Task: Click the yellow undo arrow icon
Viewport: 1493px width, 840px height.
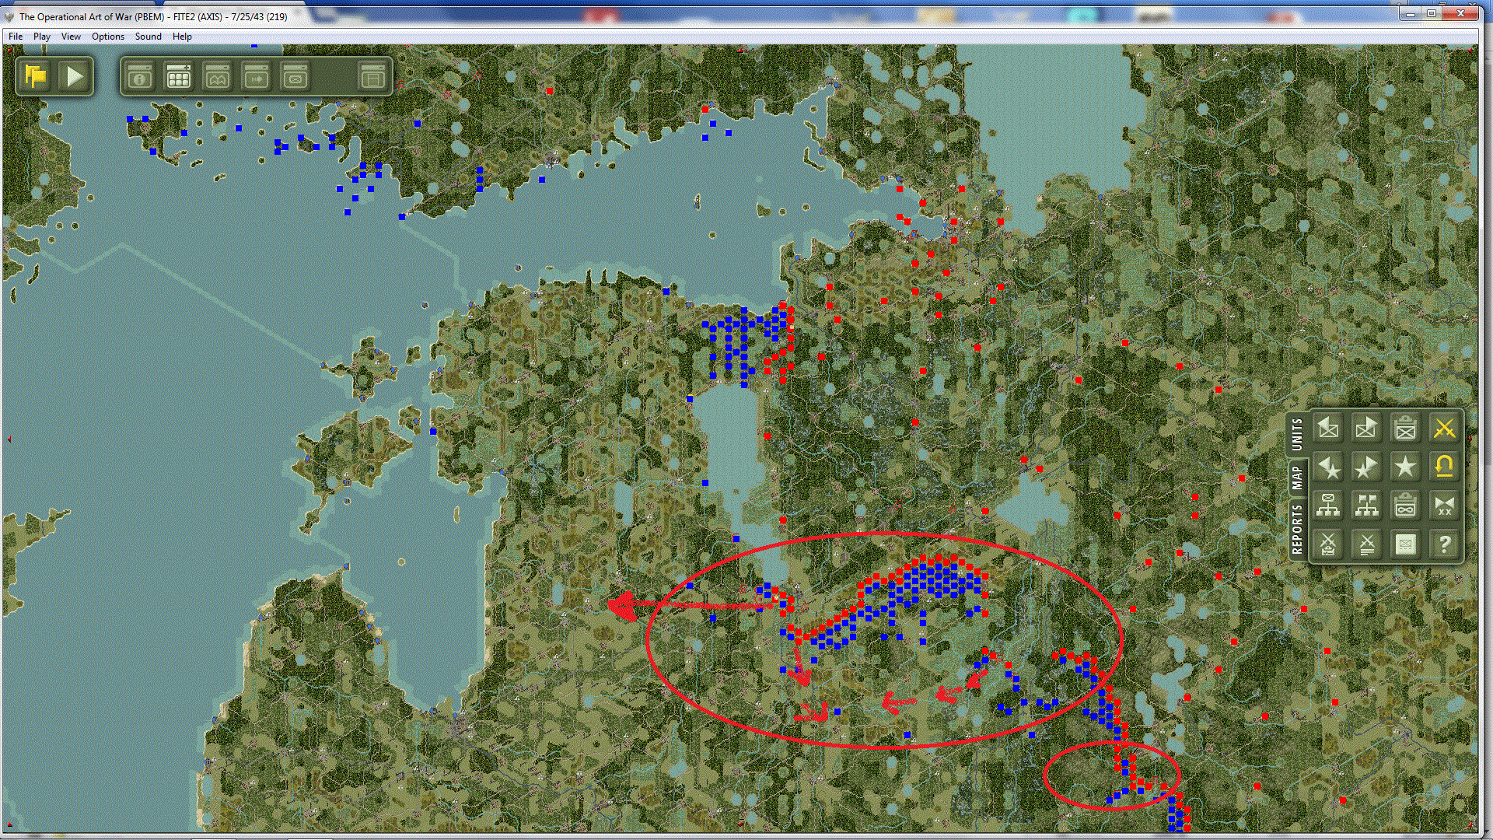Action: coord(1444,467)
